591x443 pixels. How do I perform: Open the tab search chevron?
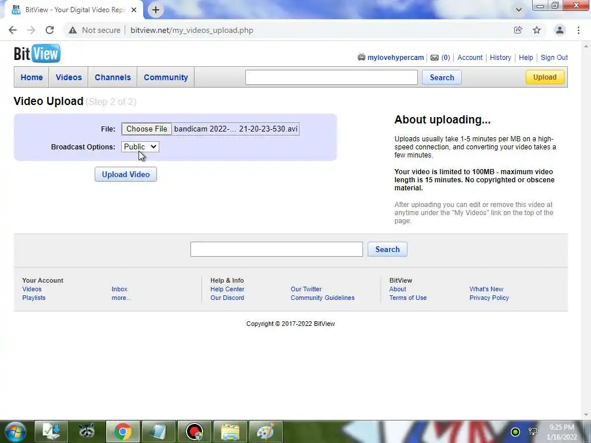519,10
